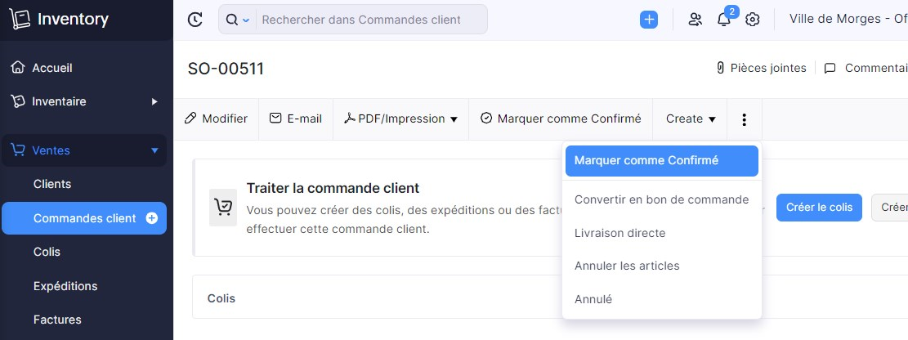Open the settings gear icon
The image size is (908, 340).
752,20
